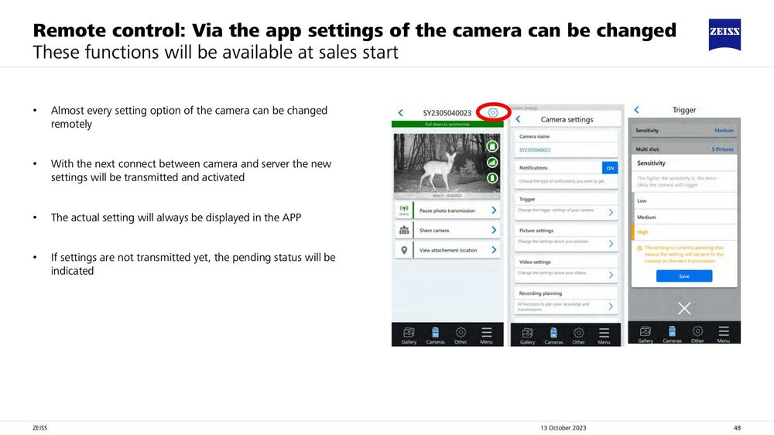The image size is (774, 435).
Task: Open camera settings via the red-circled gear icon
Action: pyautogui.click(x=493, y=112)
